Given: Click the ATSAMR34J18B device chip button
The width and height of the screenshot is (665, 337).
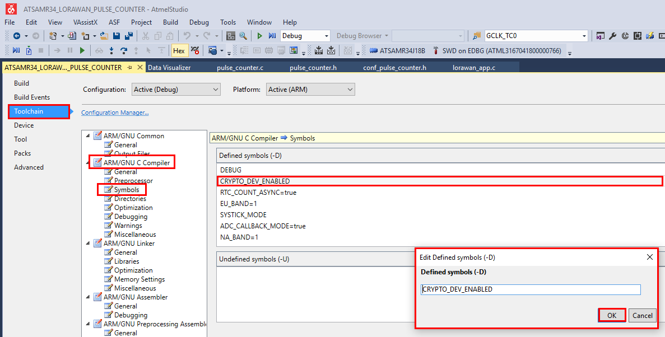Looking at the screenshot, I should 397,50.
